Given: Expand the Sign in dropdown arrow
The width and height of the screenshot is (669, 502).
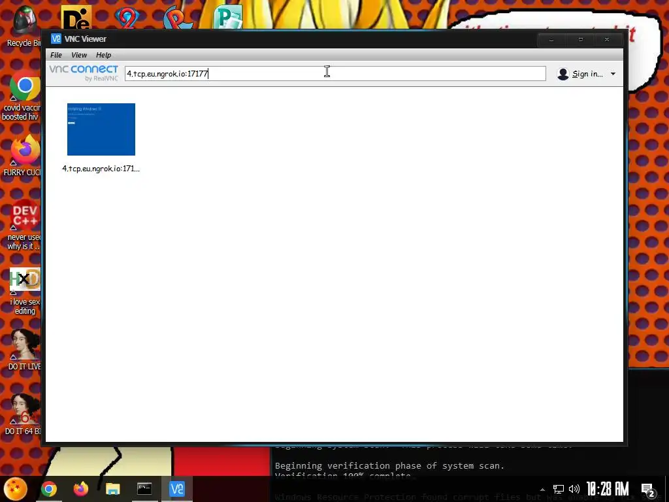Looking at the screenshot, I should coord(613,74).
